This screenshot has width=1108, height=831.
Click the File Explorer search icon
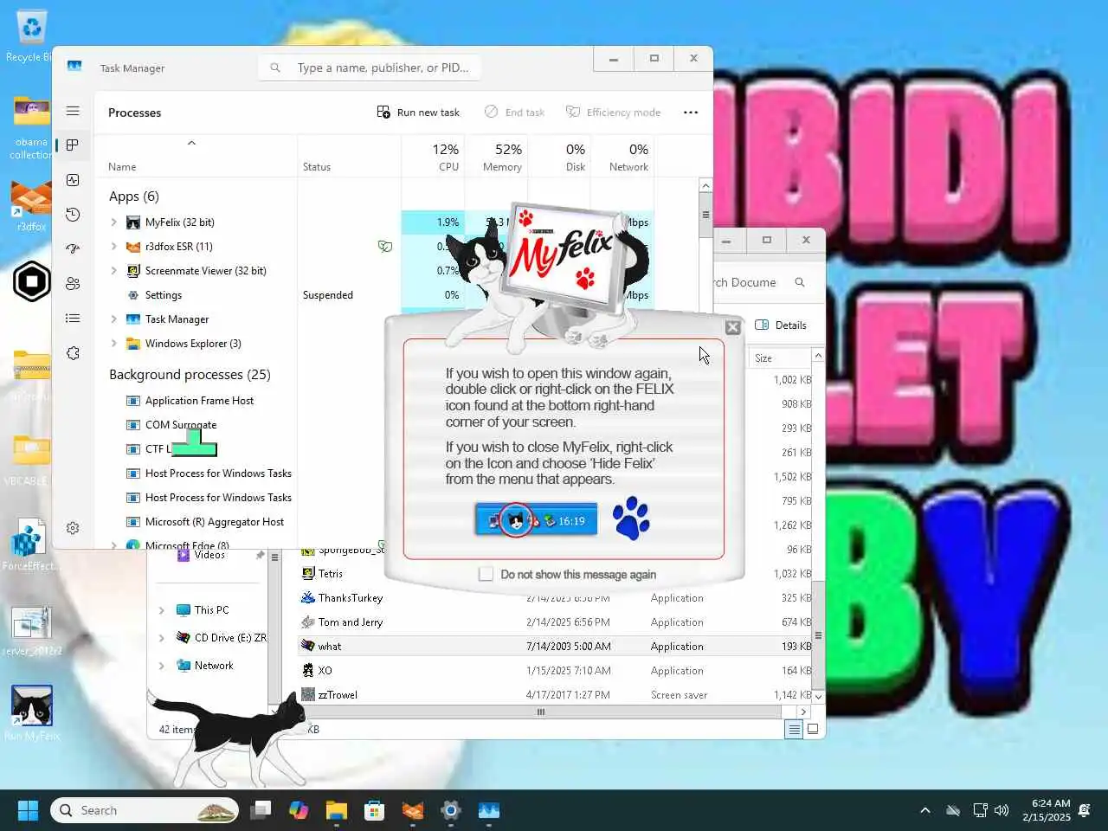tap(800, 282)
